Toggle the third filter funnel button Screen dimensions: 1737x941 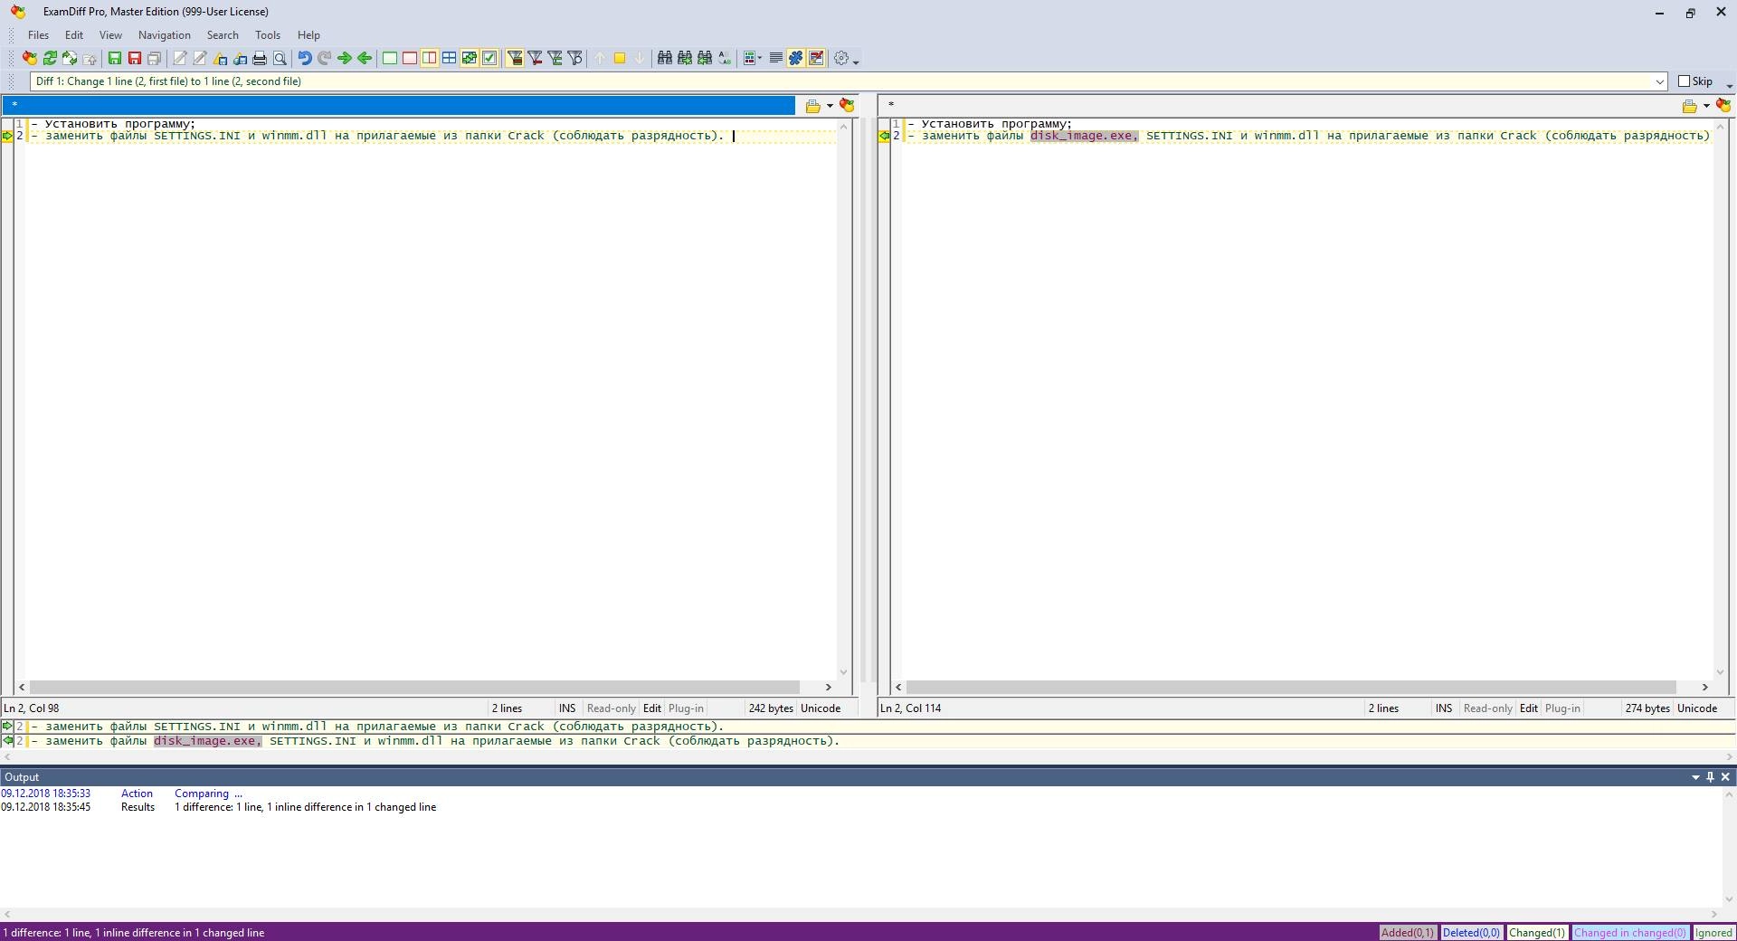tap(555, 58)
